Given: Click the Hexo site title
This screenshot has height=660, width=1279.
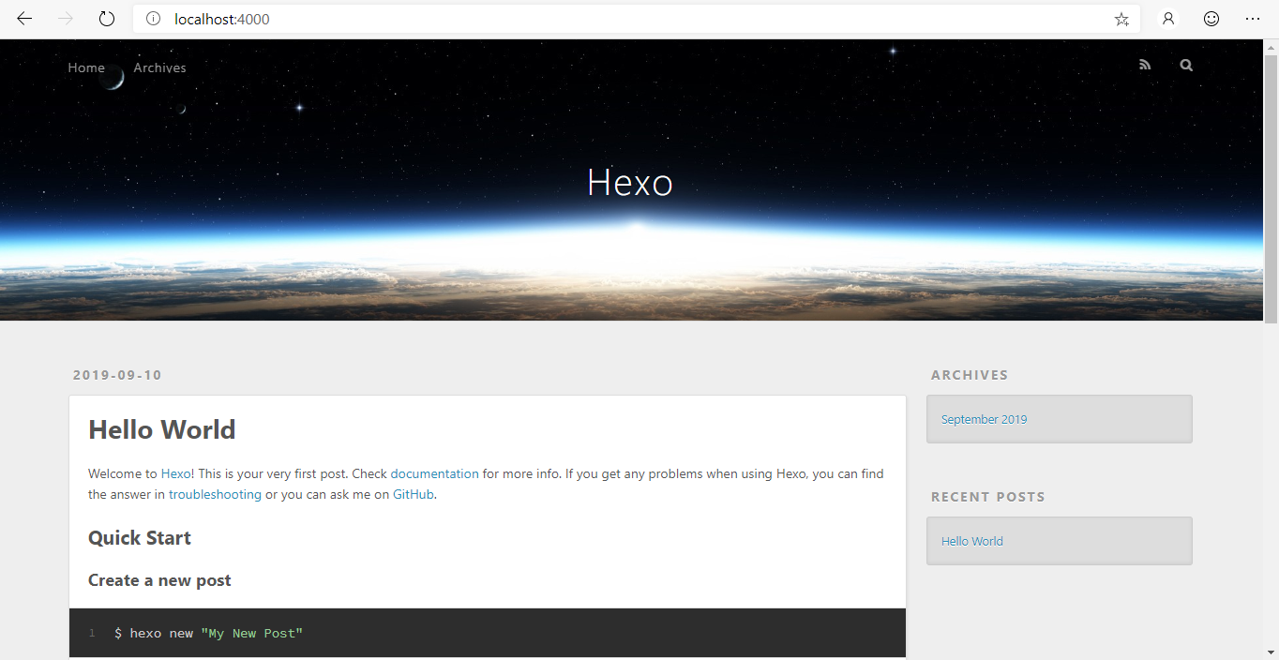Looking at the screenshot, I should coord(630,183).
